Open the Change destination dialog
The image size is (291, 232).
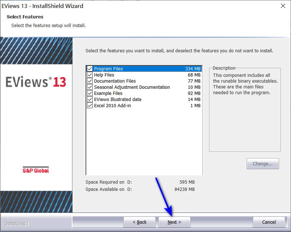click(263, 164)
